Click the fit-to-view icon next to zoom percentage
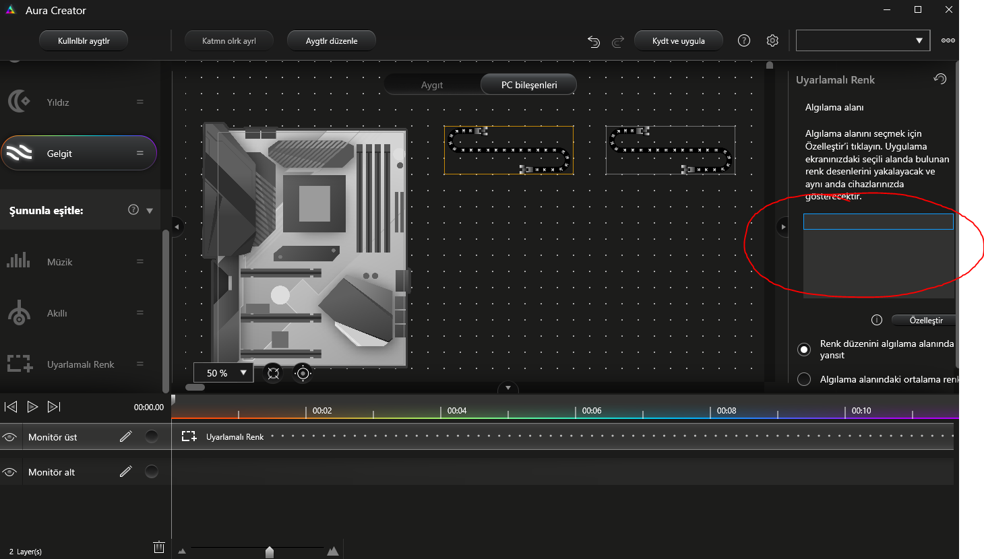The image size is (984, 559). tap(273, 373)
